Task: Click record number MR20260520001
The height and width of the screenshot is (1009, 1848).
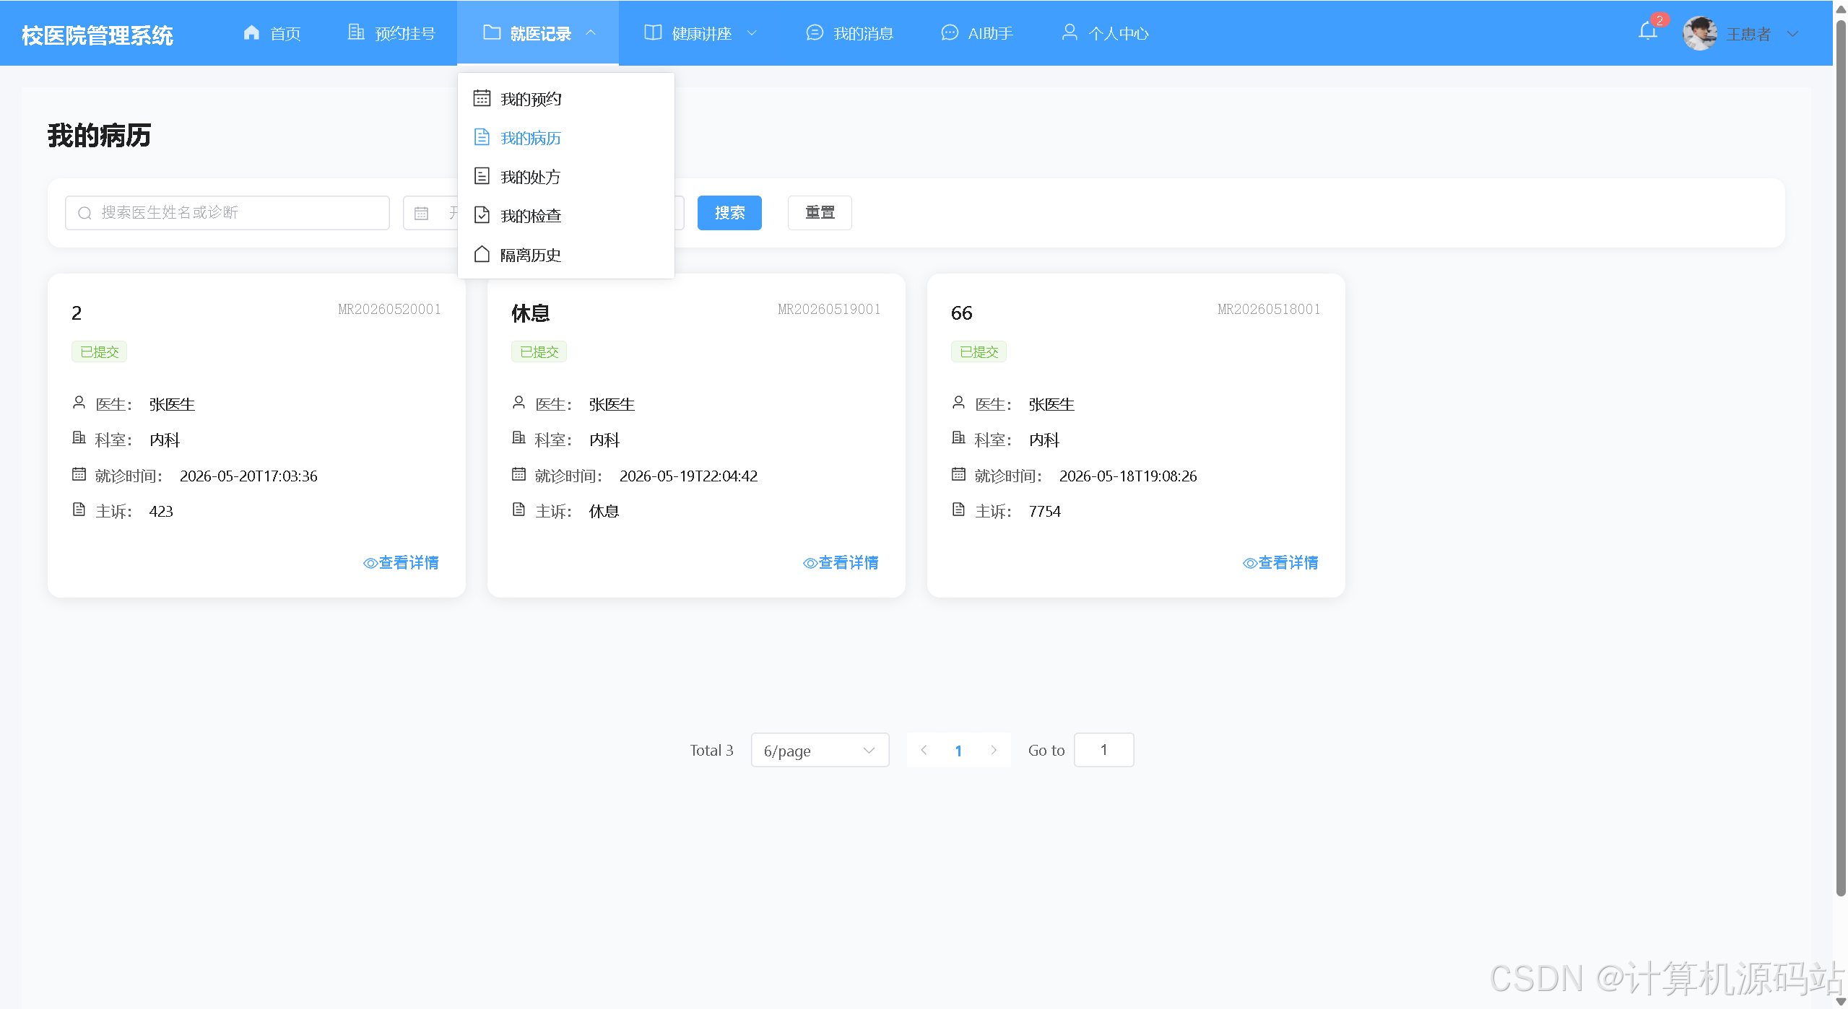Action: pyautogui.click(x=389, y=310)
